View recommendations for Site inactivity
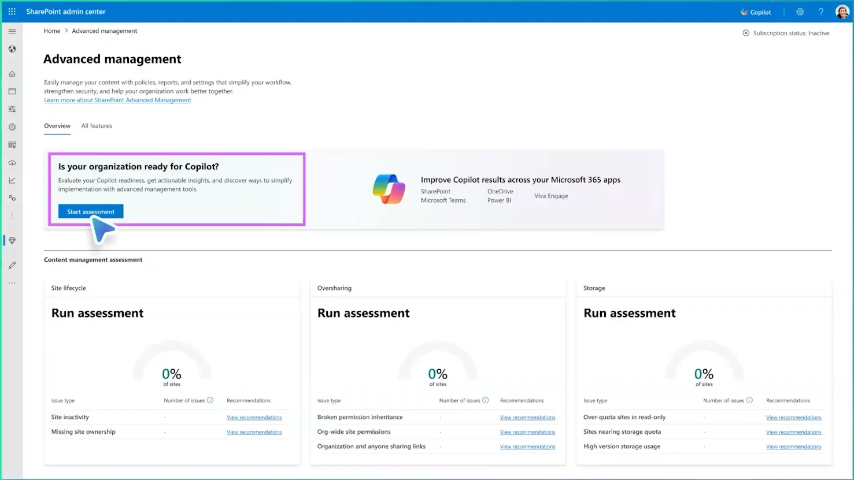854x480 pixels. coord(254,418)
